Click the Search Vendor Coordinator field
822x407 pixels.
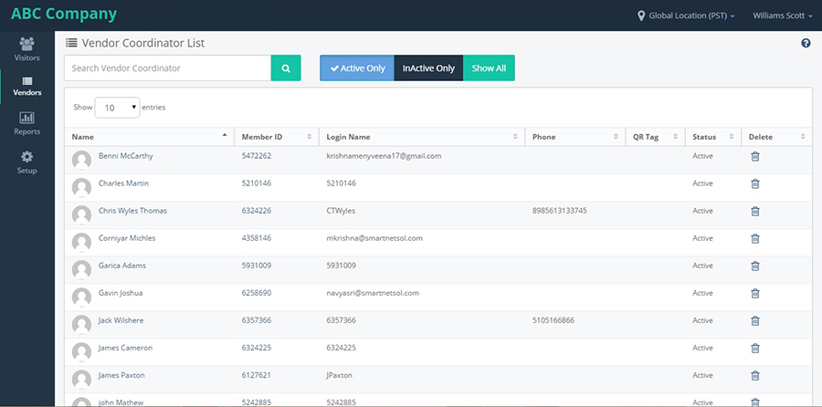(x=168, y=68)
